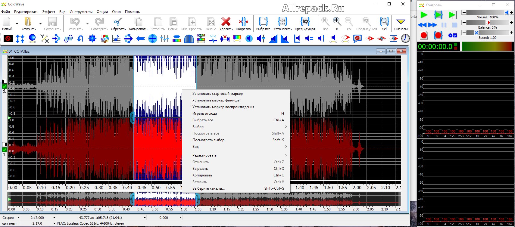The image size is (515, 227).
Task: Toggle the green right channel checkbox
Action: pyautogui.click(x=5, y=150)
